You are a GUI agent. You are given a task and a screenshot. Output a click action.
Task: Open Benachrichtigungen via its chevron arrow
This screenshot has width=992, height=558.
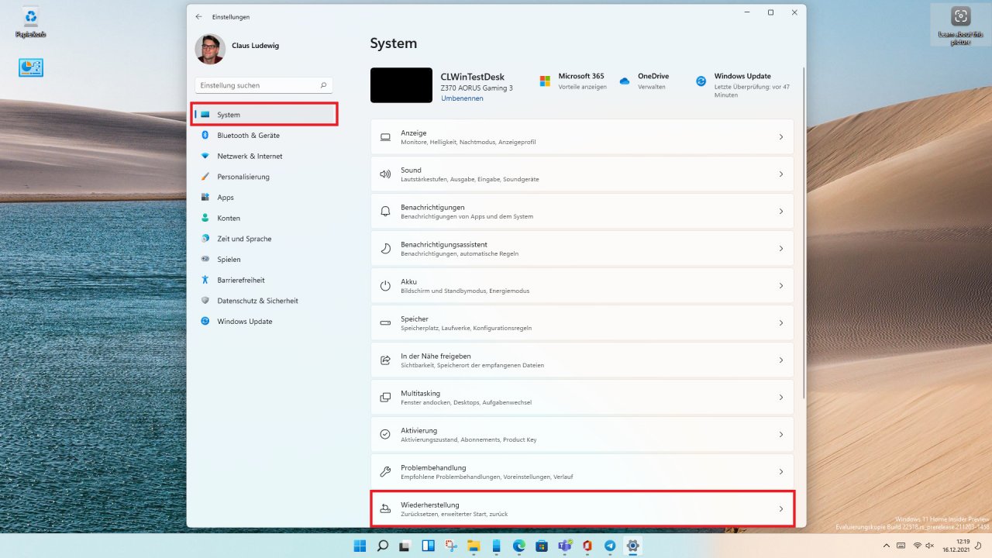(780, 212)
